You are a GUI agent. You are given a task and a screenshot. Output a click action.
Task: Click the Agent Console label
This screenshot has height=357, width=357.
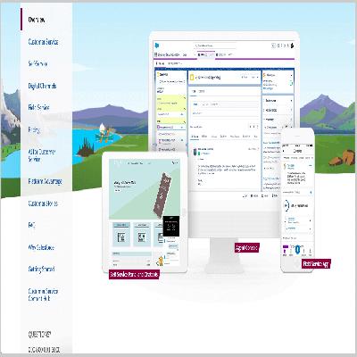(x=246, y=247)
